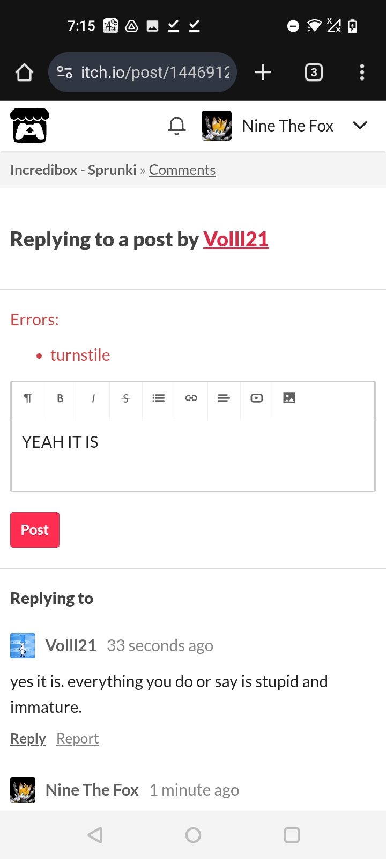This screenshot has height=859, width=386.
Task: Open the browser tab switcher
Action: (x=314, y=72)
